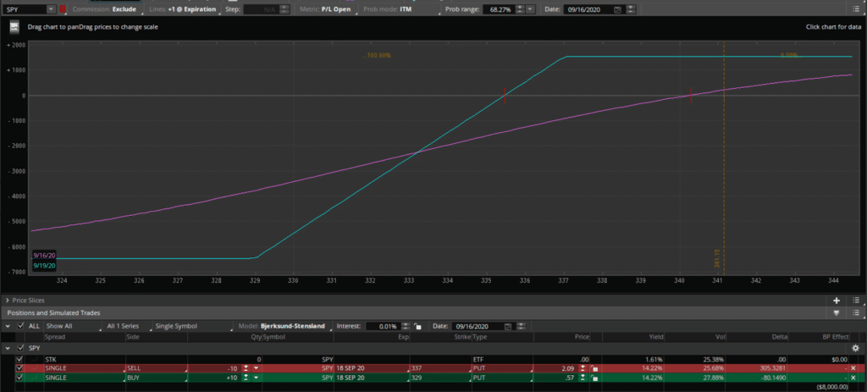Uncheck the BUY SINGLE row checkbox
Image resolution: width=867 pixels, height=392 pixels.
20,378
